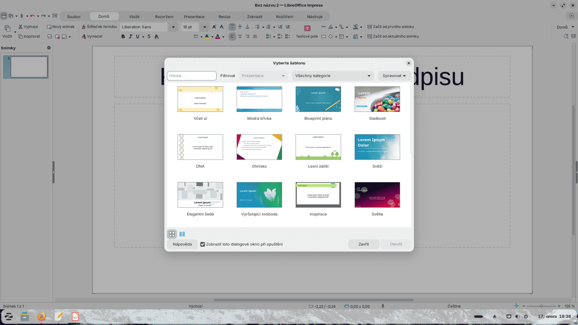Switch to the Zobrazit tab
This screenshot has height=325, width=578.
(x=255, y=17)
